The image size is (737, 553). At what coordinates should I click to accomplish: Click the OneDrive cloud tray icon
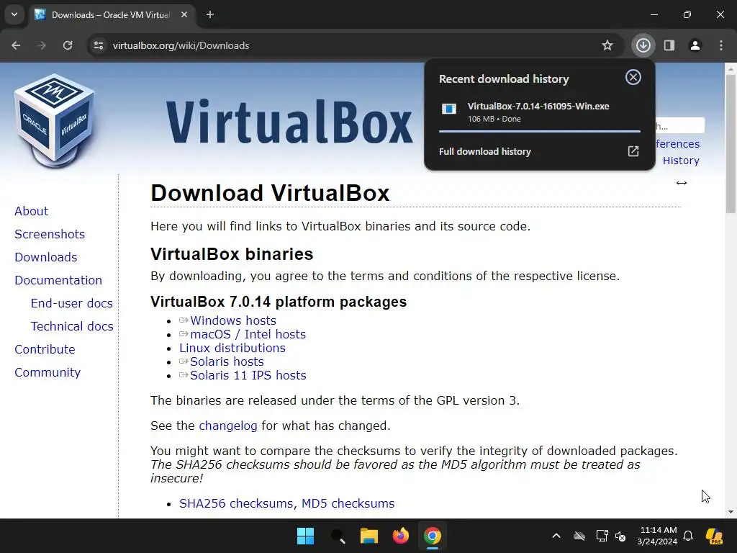pos(579,536)
